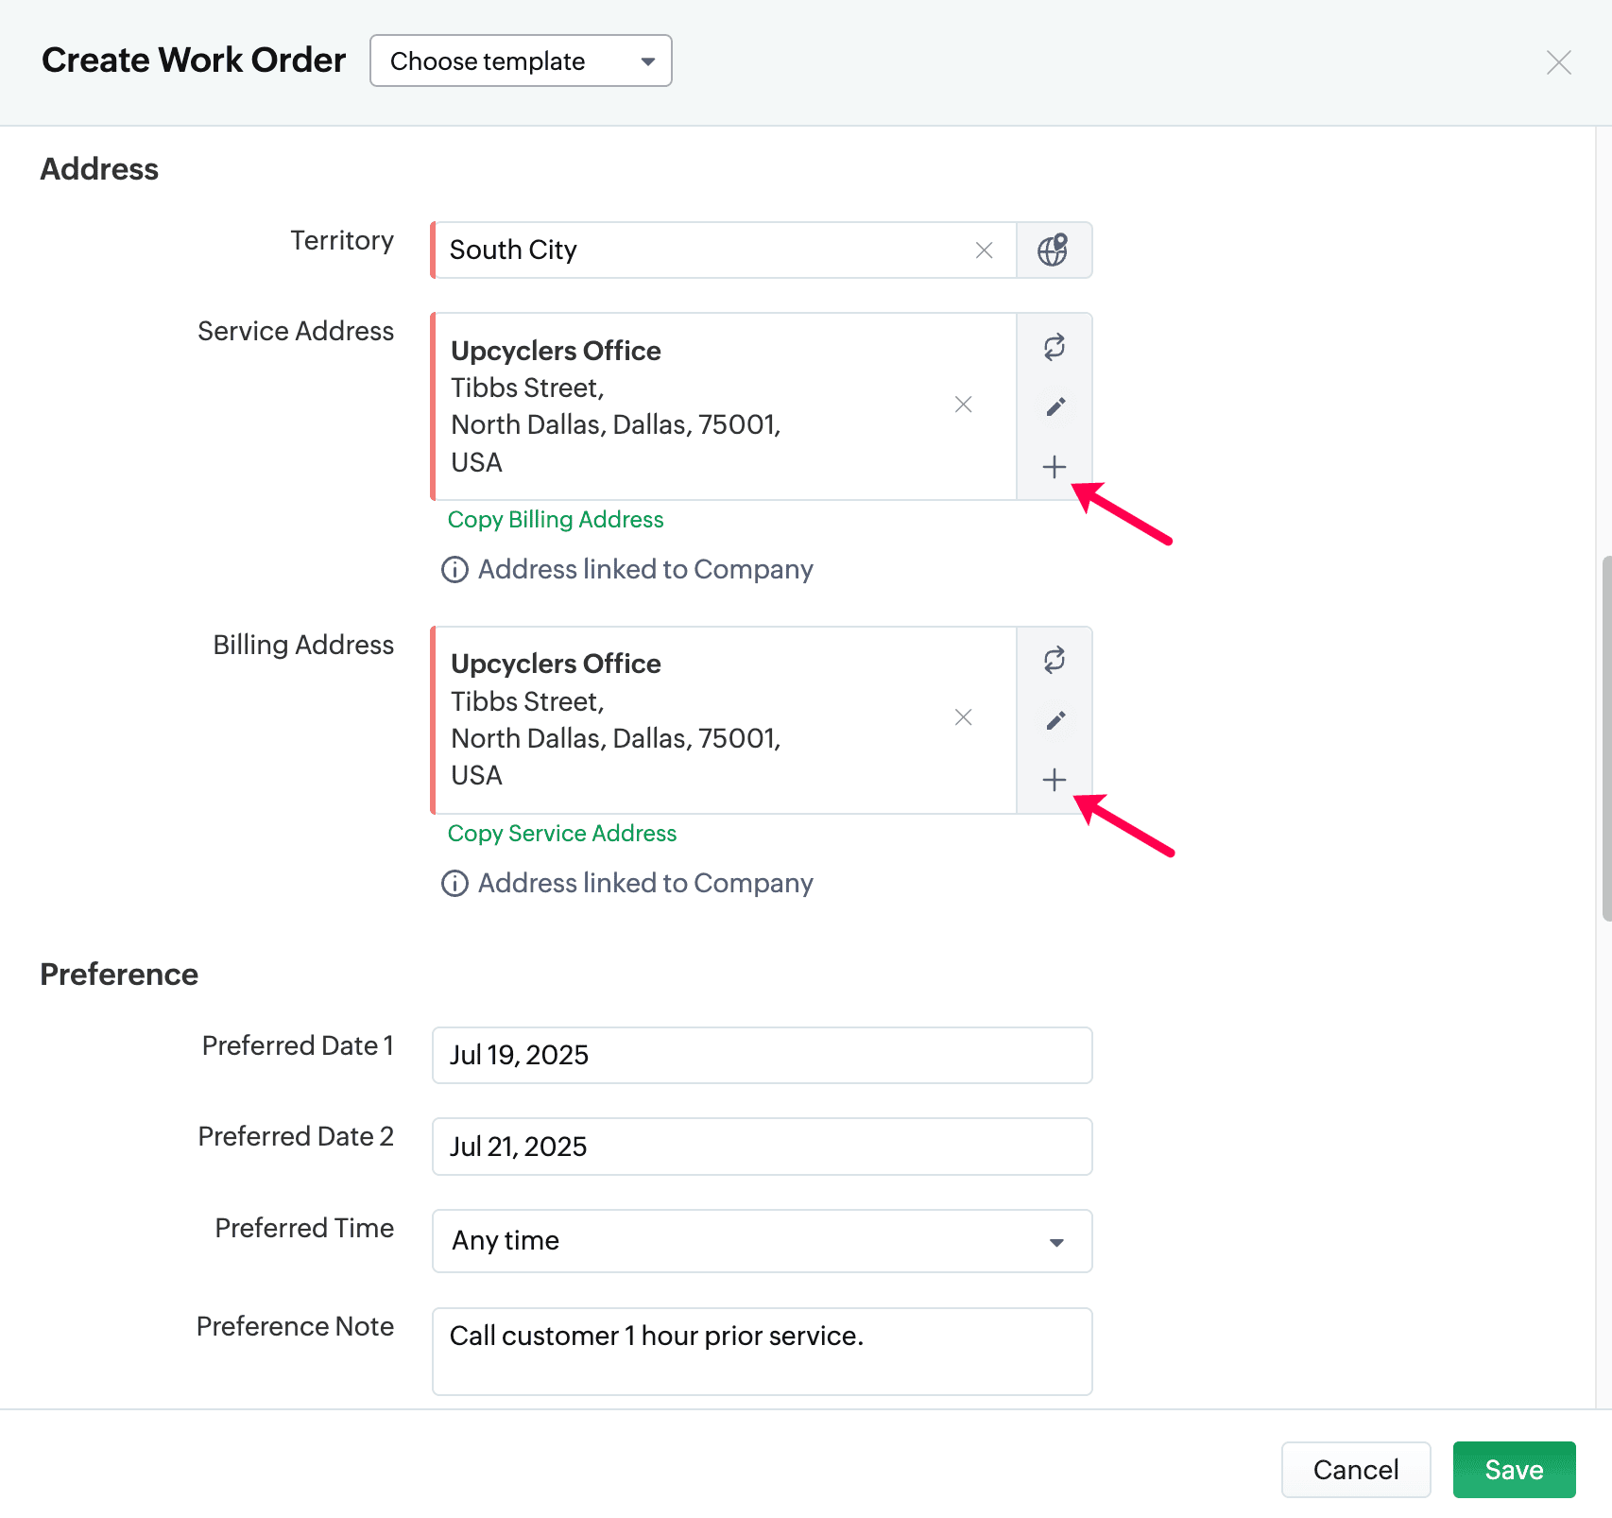The height and width of the screenshot is (1518, 1612).
Task: Click Service Address box Upcyclers Office text
Action: tap(556, 351)
